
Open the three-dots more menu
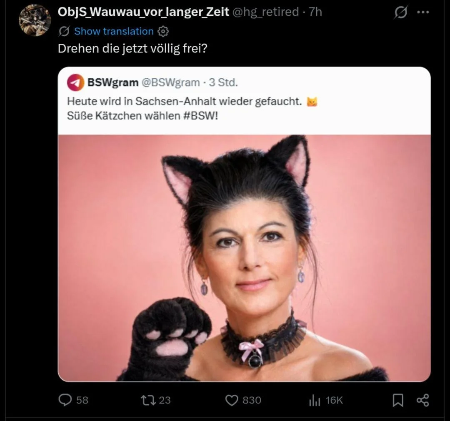423,12
